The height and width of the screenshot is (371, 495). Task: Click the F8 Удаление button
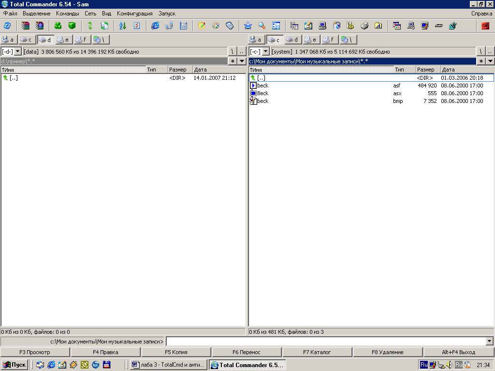pyautogui.click(x=388, y=352)
